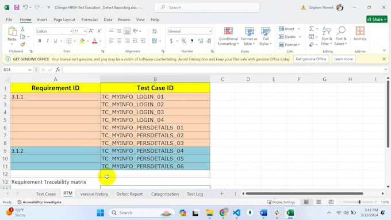Apply red font color
The width and height of the screenshot is (391, 220).
point(94,41)
